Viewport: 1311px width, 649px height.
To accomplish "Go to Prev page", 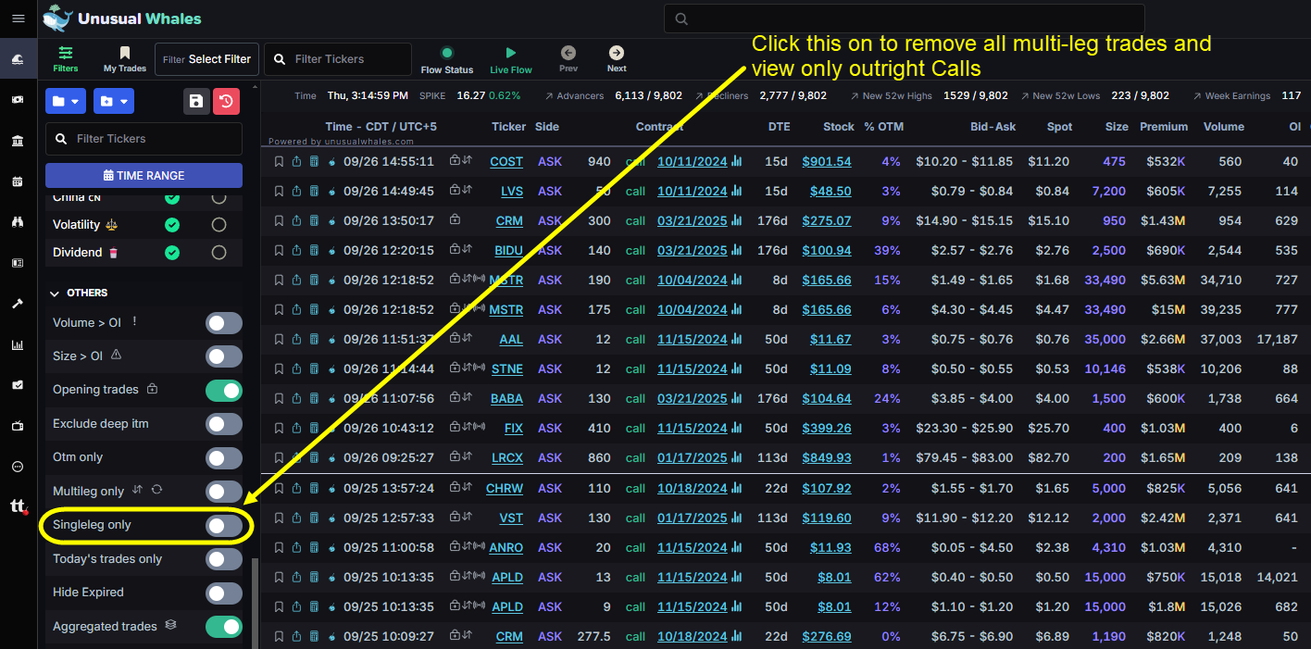I will point(568,59).
